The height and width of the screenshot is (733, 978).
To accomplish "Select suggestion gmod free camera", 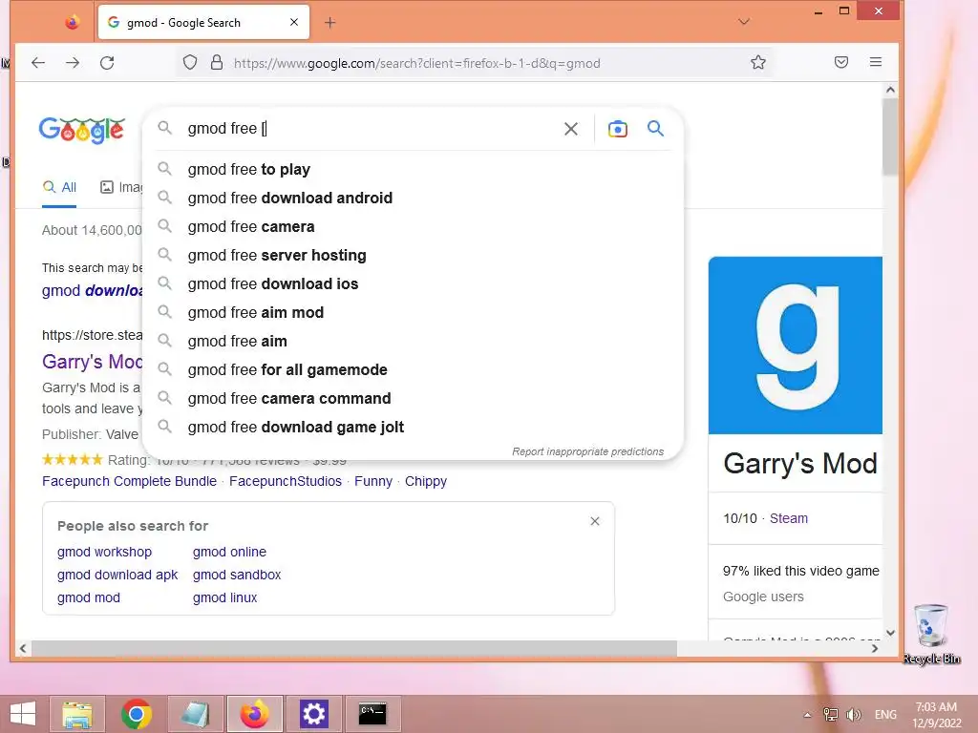I will (413, 227).
